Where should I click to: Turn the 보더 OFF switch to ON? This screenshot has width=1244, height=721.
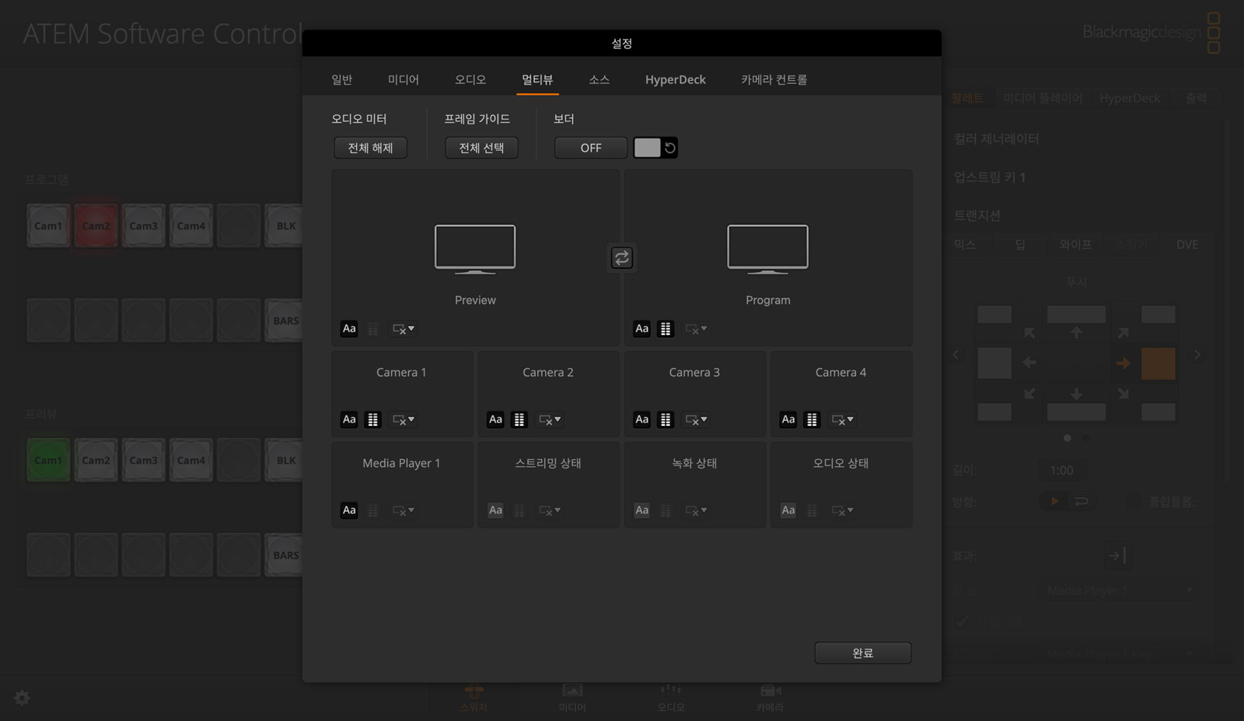pyautogui.click(x=590, y=148)
